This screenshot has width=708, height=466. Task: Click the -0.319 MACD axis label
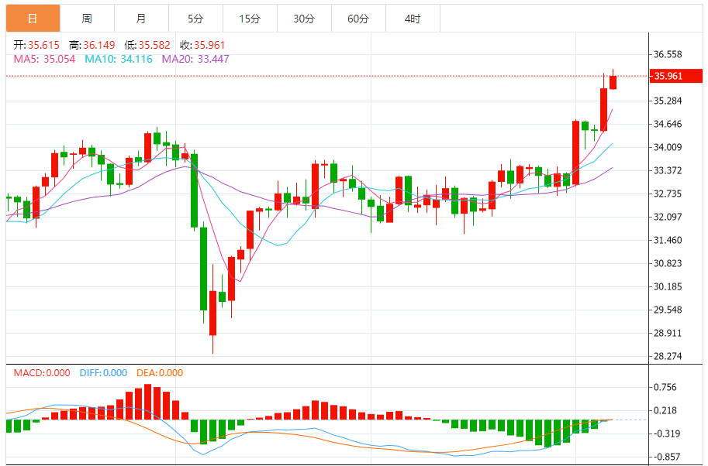click(665, 434)
